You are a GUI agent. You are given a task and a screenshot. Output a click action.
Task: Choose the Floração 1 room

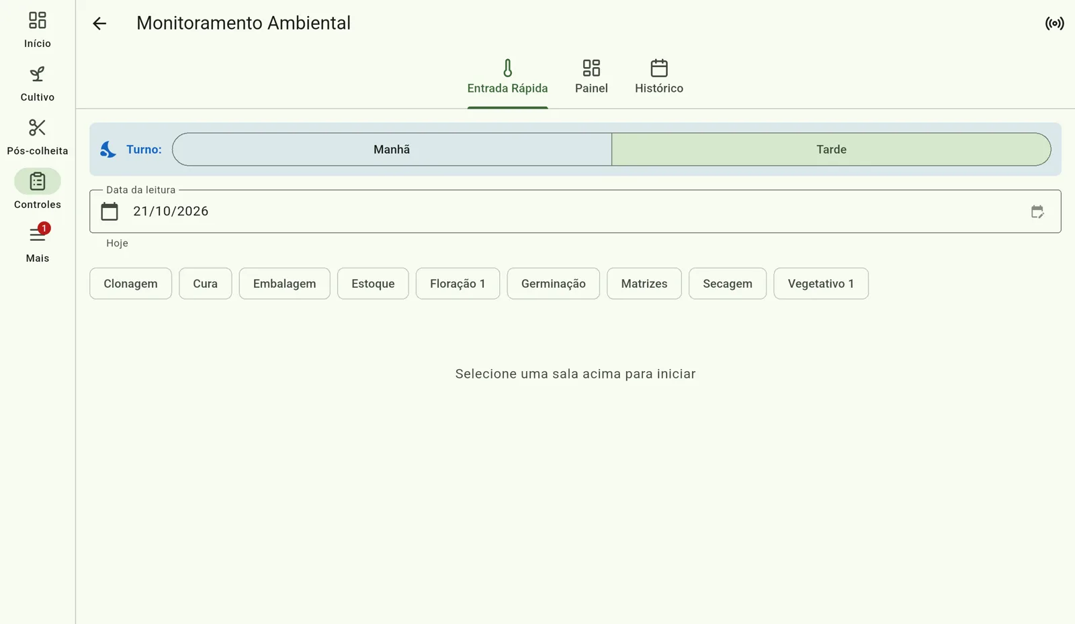(x=458, y=284)
